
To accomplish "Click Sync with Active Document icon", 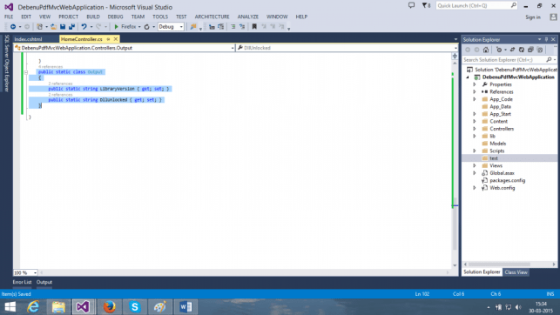I will pyautogui.click(x=512, y=50).
